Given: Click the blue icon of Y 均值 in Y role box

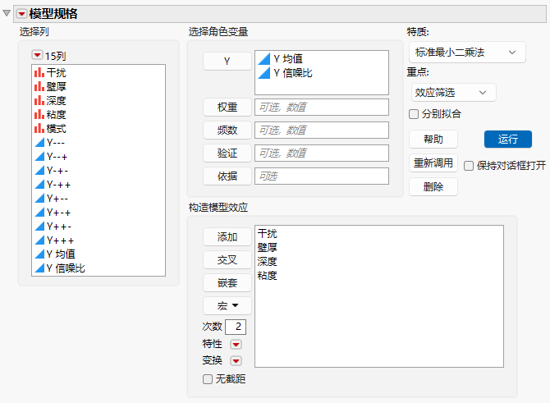Looking at the screenshot, I should 264,59.
